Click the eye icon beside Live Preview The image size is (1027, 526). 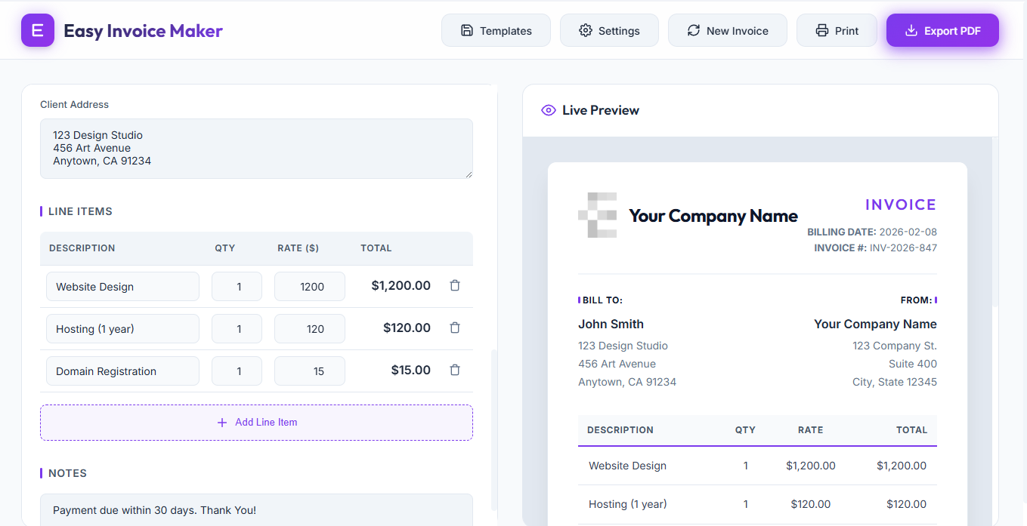[x=549, y=110]
